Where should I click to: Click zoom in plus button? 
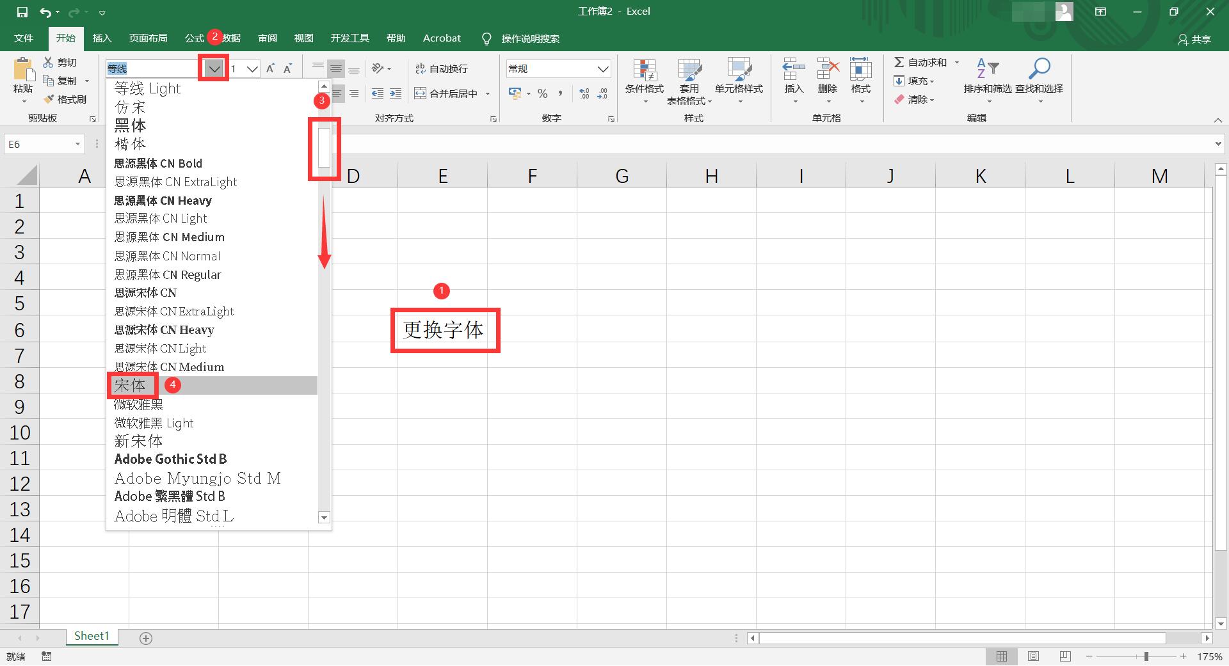pos(1183,656)
